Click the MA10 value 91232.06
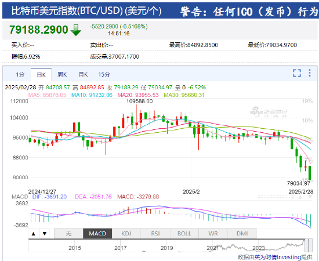This screenshot has height=261, width=319. [100, 95]
